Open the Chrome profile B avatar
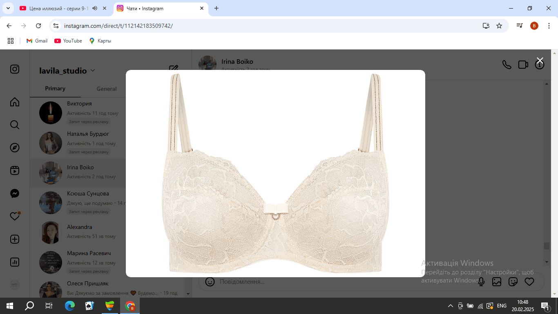The width and height of the screenshot is (558, 314). [534, 26]
